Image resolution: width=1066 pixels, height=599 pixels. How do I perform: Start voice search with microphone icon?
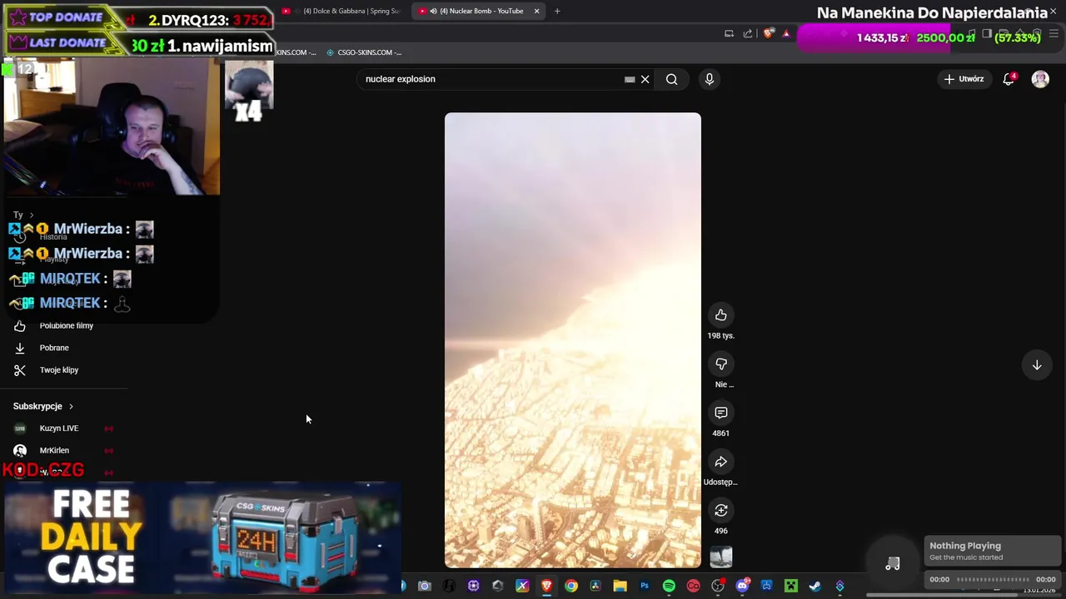(x=710, y=79)
